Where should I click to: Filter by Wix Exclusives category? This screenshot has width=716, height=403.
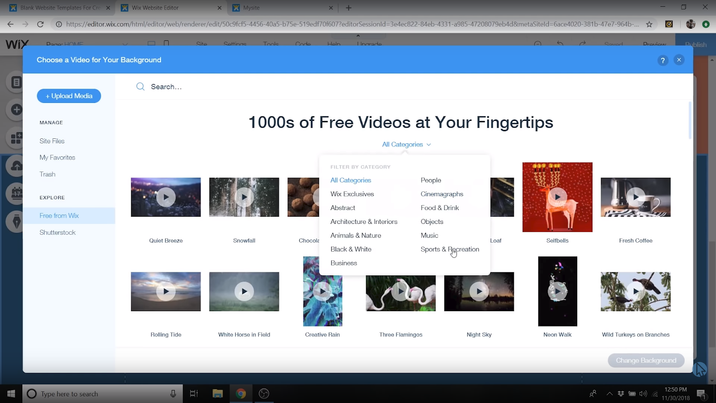click(352, 194)
